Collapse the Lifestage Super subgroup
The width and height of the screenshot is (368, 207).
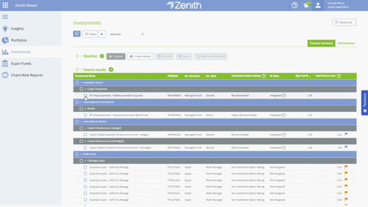[85, 160]
